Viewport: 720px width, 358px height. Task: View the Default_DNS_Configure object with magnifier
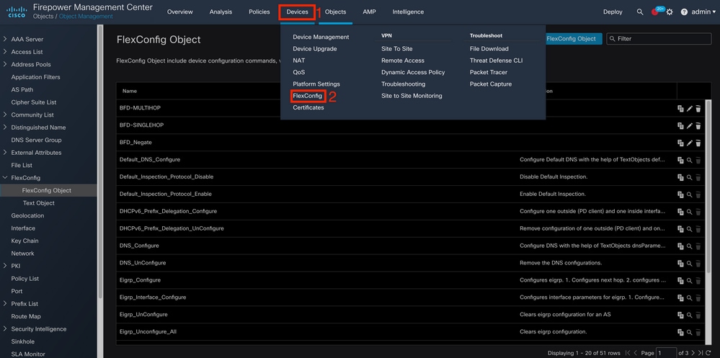click(x=689, y=160)
